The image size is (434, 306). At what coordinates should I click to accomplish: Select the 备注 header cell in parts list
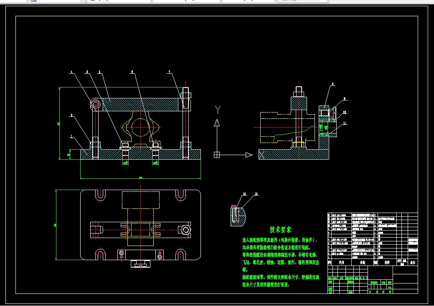(x=412, y=262)
